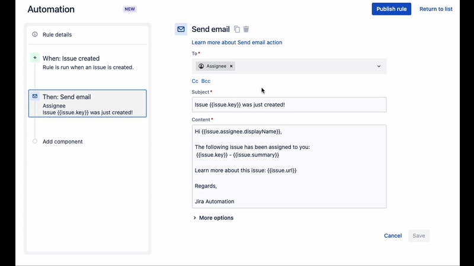Viewport: 474px width, 266px height.
Task: Click the trash delete icon beside Send email
Action: click(246, 29)
